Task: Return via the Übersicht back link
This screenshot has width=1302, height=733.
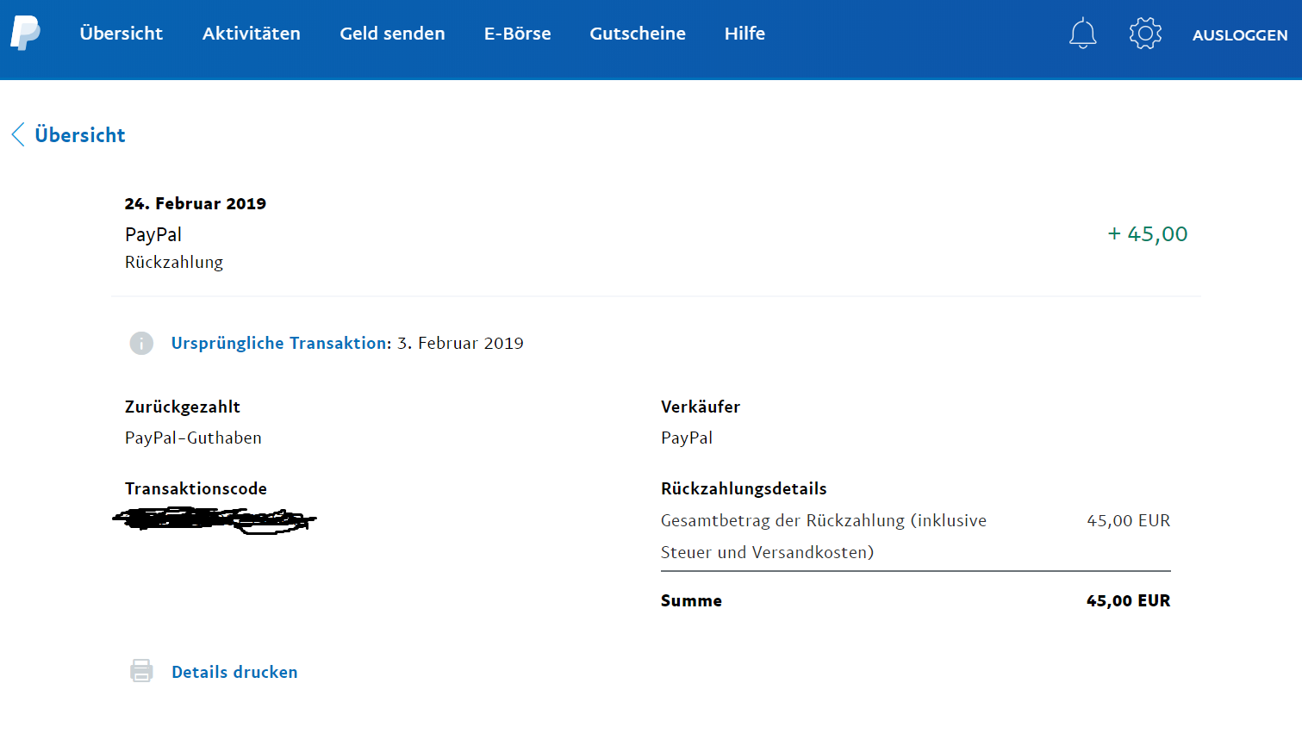Action: pyautogui.click(x=80, y=135)
